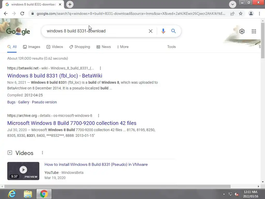Image resolution: width=265 pixels, height=199 pixels.
Task: Open Windows 8 build 8331 BetaWiki result
Action: click(x=55, y=76)
